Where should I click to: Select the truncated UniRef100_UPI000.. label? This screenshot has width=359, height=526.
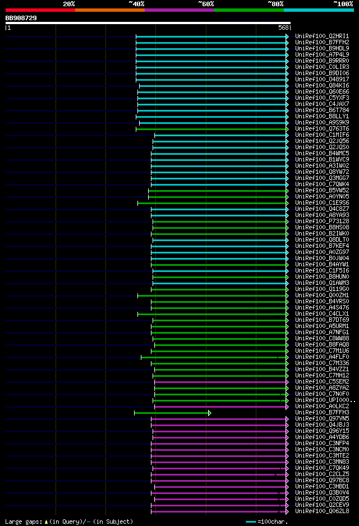[325, 400]
